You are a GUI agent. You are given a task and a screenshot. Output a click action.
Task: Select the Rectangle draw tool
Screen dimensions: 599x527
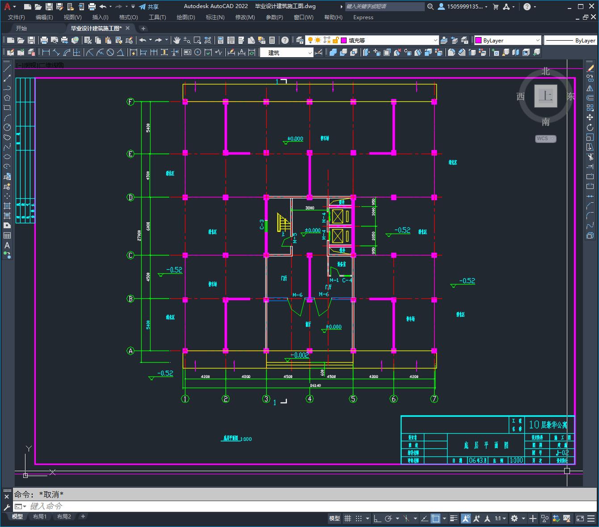pyautogui.click(x=7, y=108)
